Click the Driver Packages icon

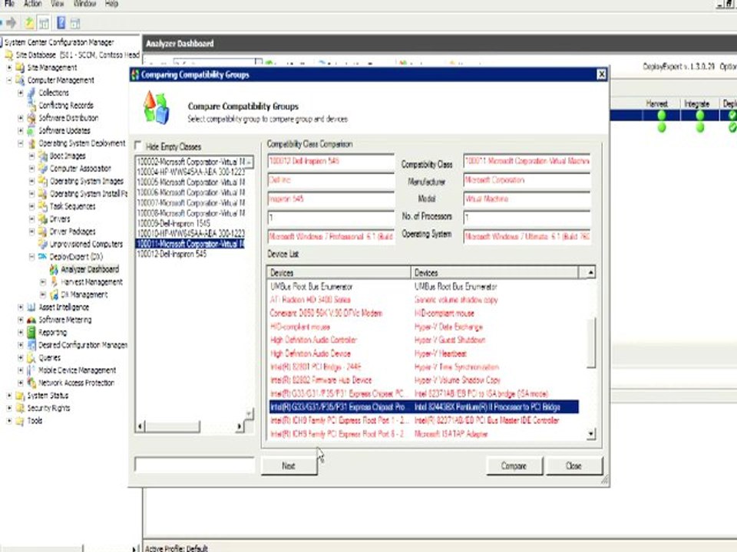pos(43,232)
